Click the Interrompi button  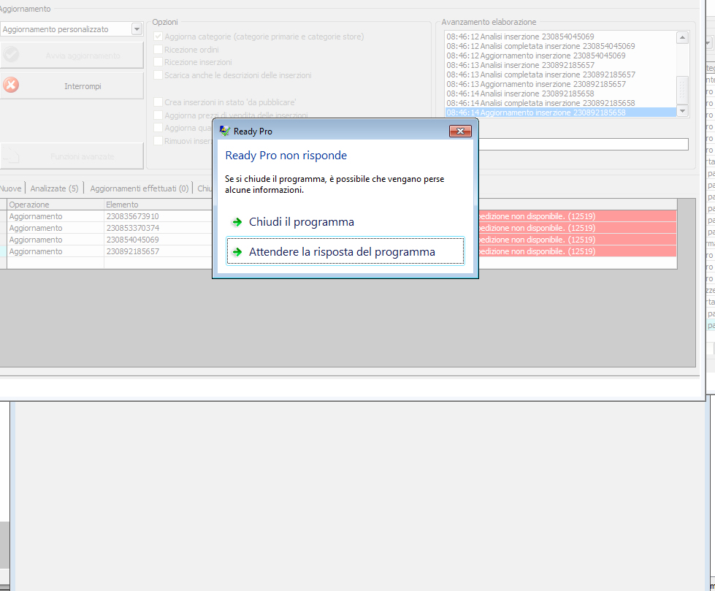click(x=72, y=85)
